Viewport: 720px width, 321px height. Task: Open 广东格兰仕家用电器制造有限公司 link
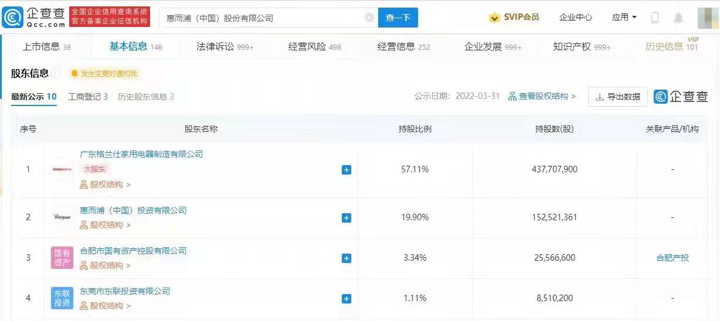coord(141,154)
